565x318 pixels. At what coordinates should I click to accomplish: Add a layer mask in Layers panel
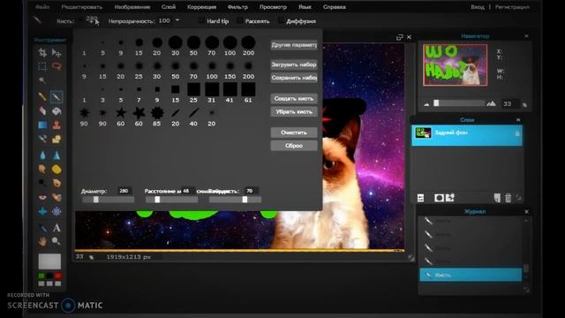coord(439,198)
